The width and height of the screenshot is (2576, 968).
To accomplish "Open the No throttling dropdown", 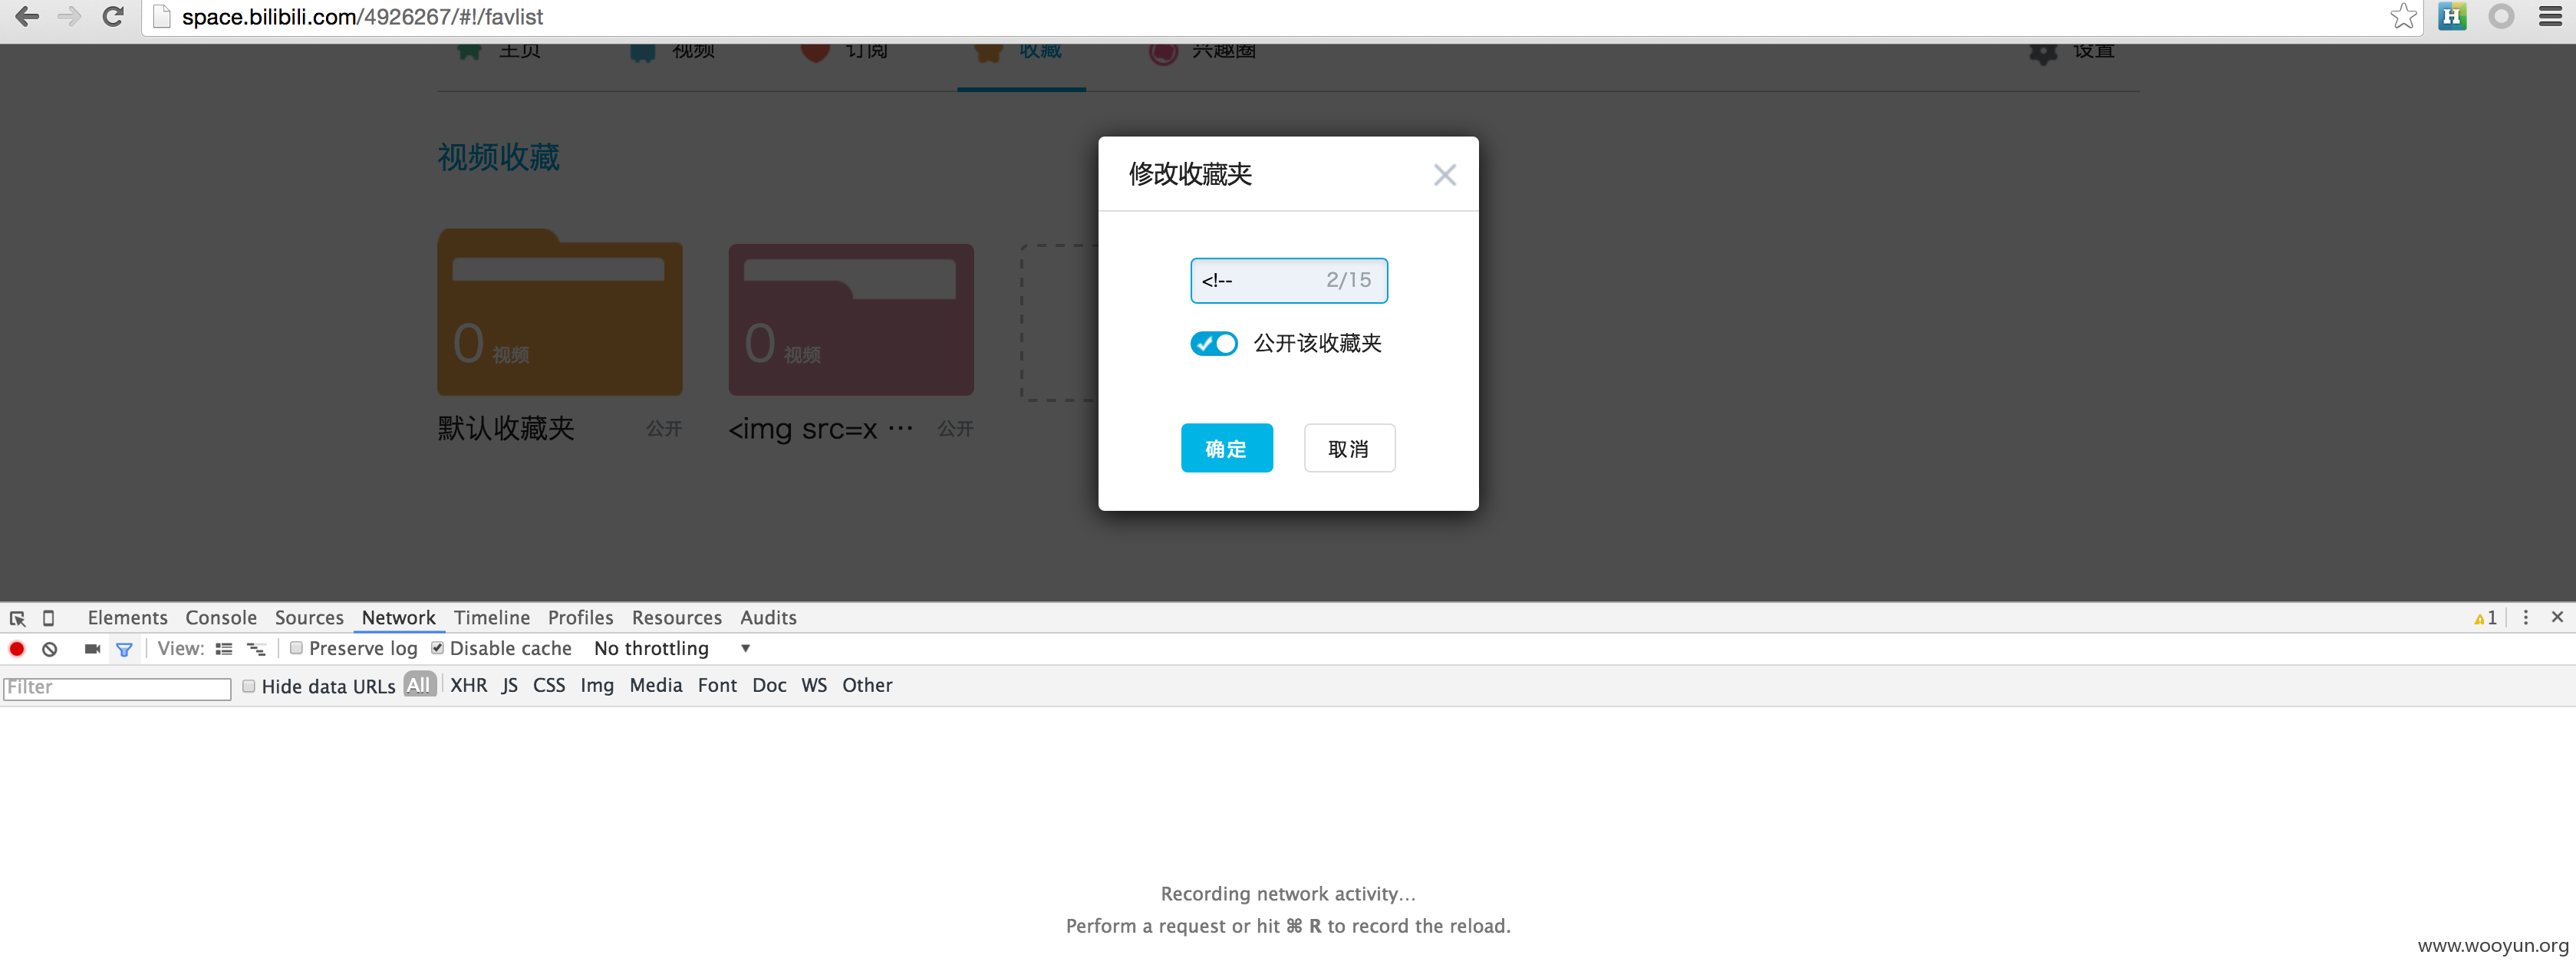I will [x=671, y=649].
